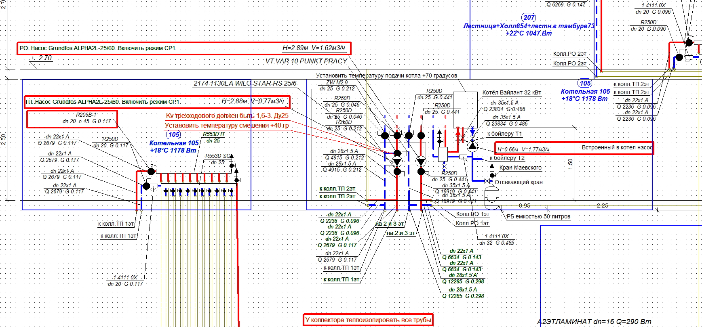This screenshot has height=327, width=702.
Task: Click the R553D П supply manifold bar
Action: (x=194, y=171)
